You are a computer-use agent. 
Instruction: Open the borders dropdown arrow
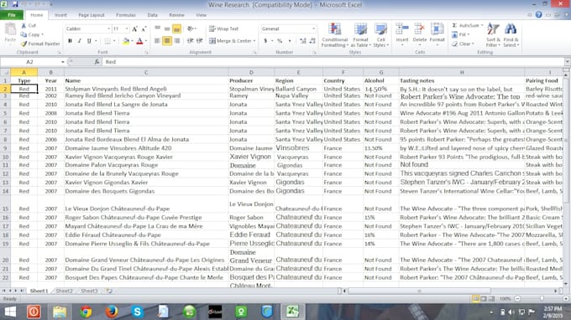114,41
